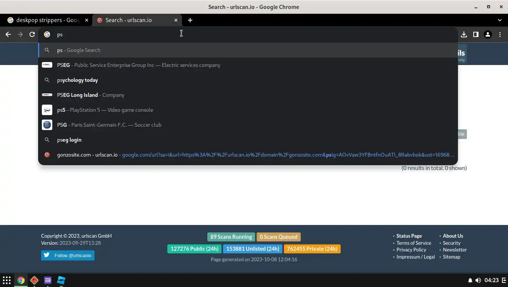Click the browser forward arrow
508x287 pixels.
coord(20,34)
